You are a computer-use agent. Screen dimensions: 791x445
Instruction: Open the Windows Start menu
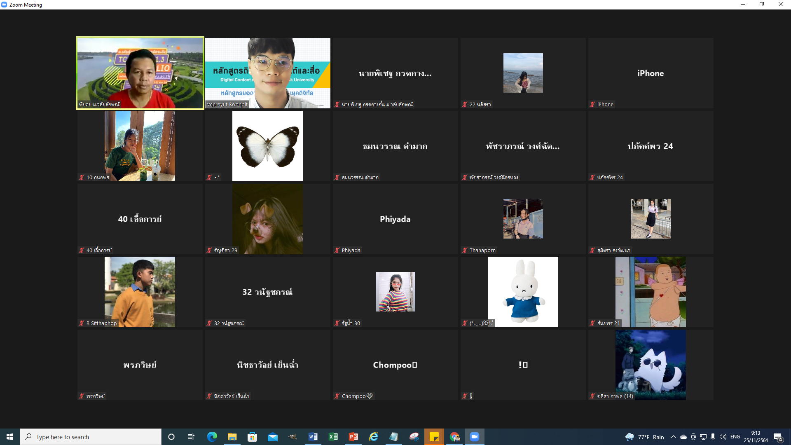[10, 437]
